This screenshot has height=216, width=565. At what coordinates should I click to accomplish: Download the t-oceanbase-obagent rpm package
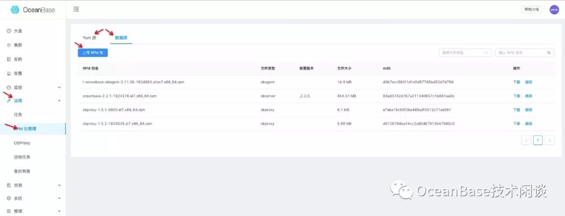tap(516, 82)
